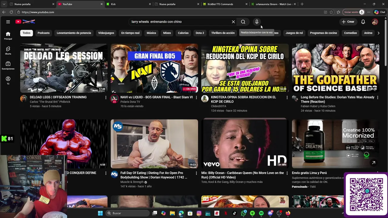Open Muscle & Strength channel avatar

point(114,174)
